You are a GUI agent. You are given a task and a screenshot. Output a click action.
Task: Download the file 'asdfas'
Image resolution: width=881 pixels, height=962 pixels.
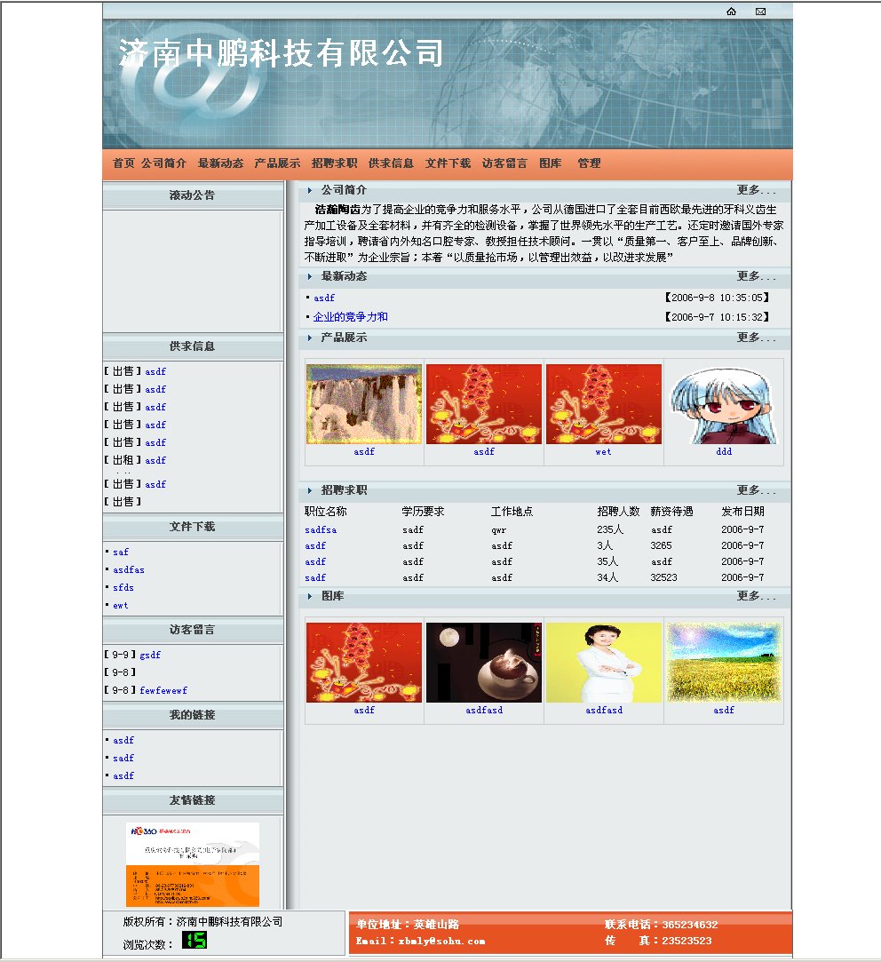tap(129, 570)
